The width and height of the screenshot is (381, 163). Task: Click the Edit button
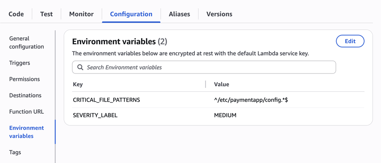click(x=350, y=41)
